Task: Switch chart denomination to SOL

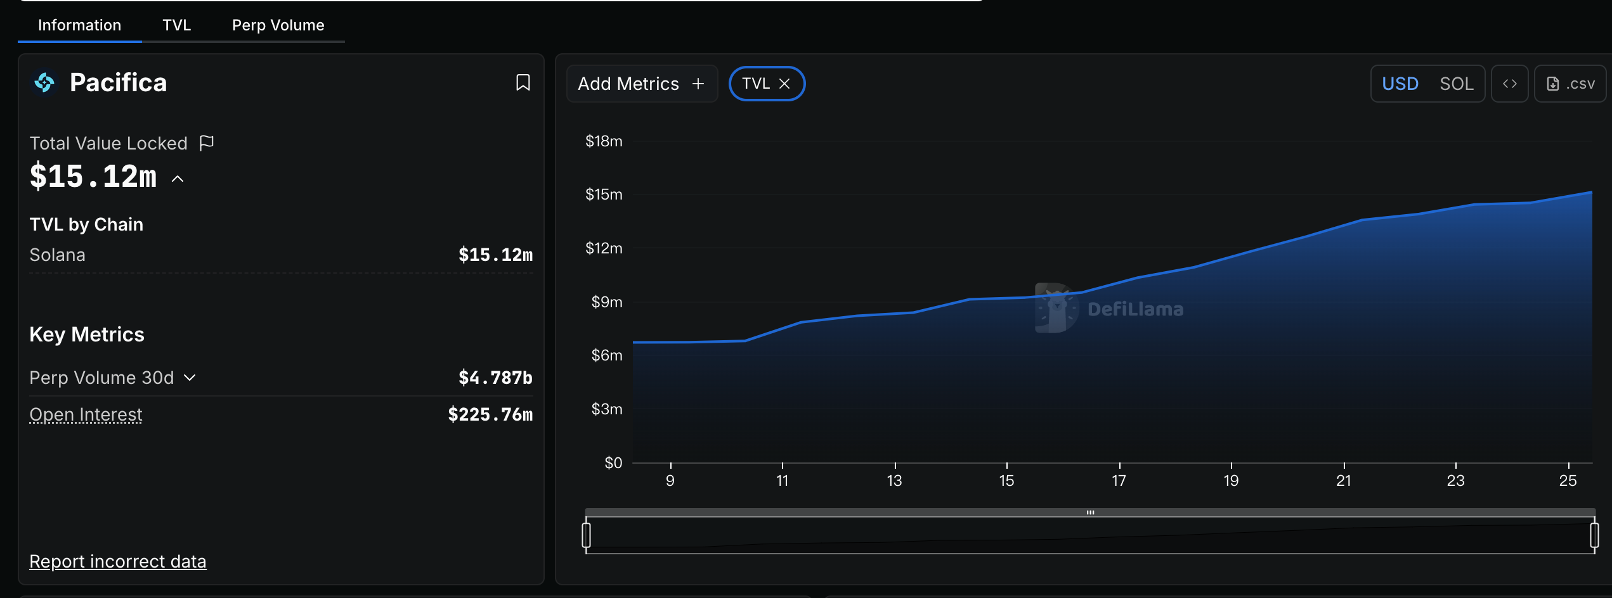Action: [1456, 84]
